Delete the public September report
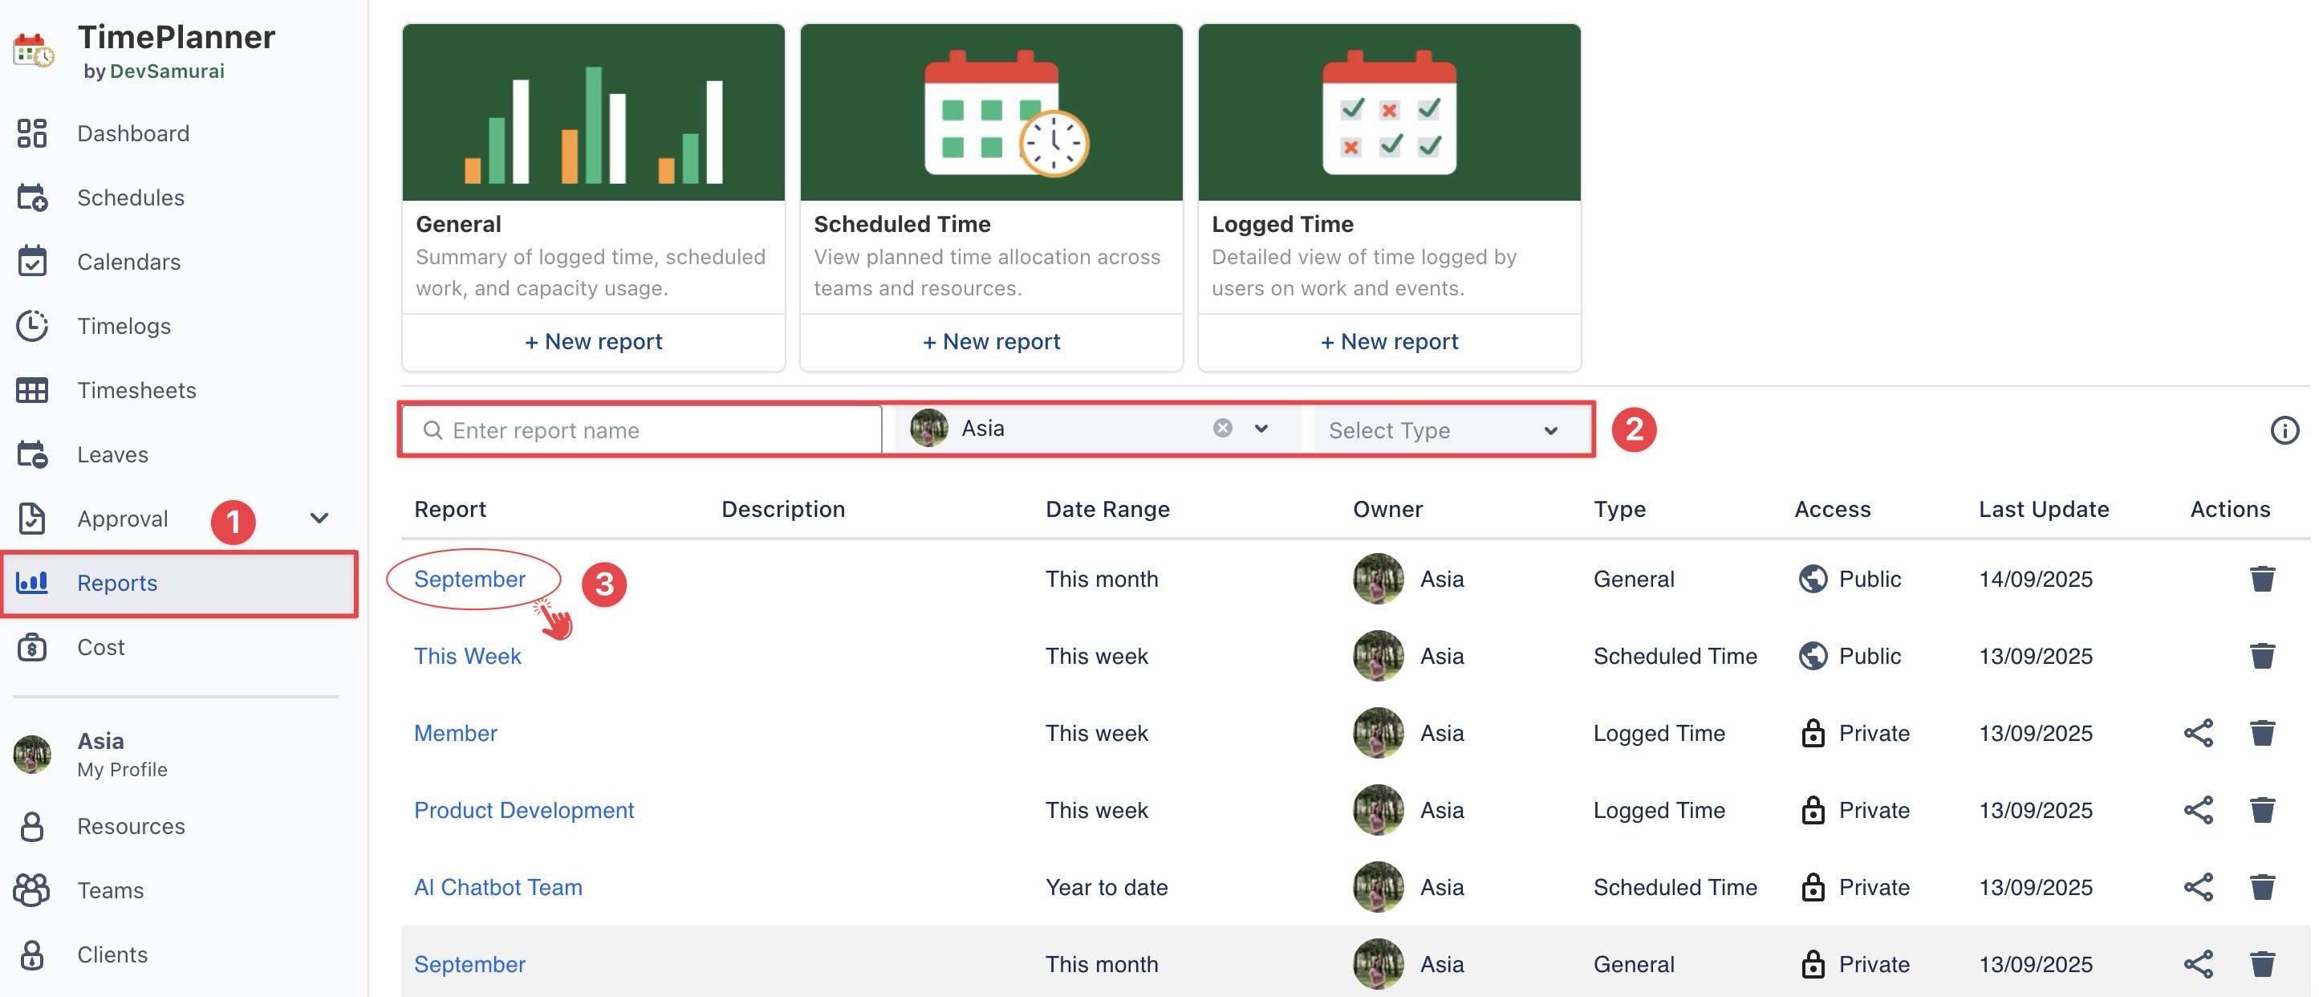 (2261, 578)
